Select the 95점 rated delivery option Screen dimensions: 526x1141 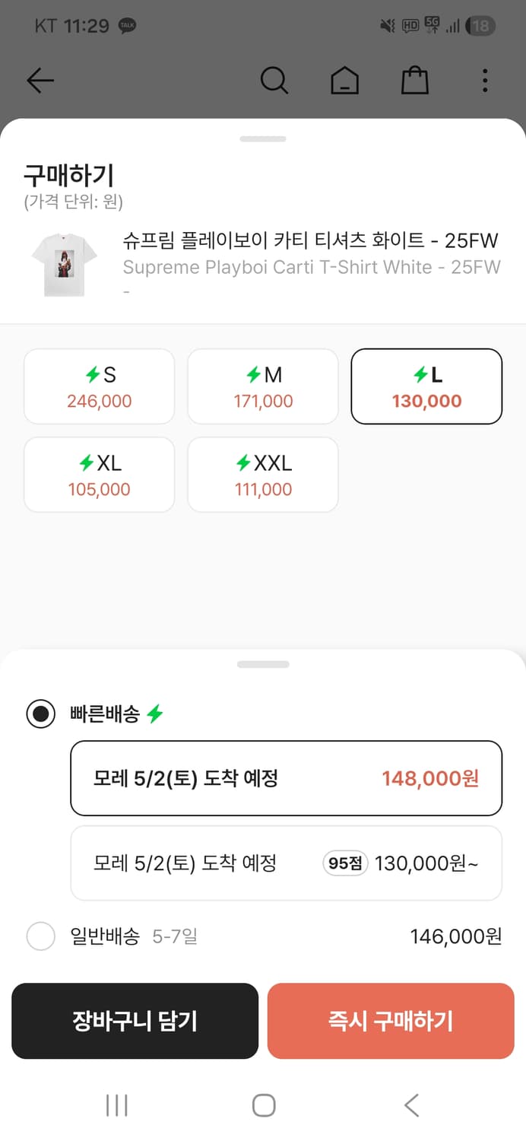click(286, 863)
